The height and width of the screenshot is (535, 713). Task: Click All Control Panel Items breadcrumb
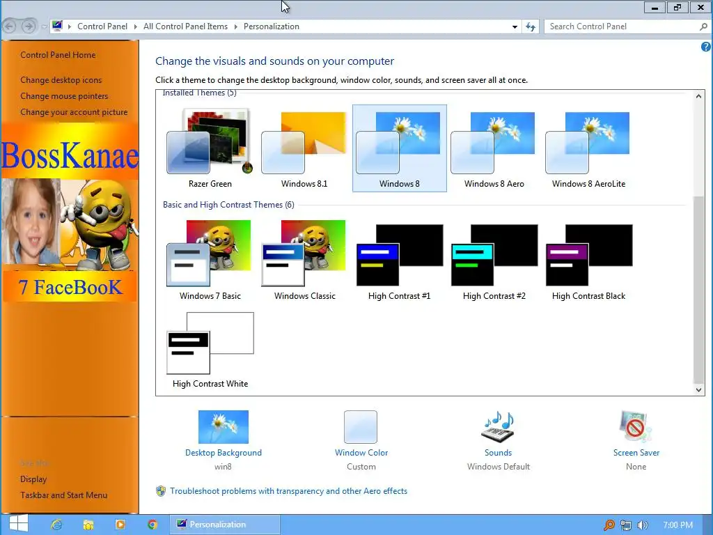point(185,26)
